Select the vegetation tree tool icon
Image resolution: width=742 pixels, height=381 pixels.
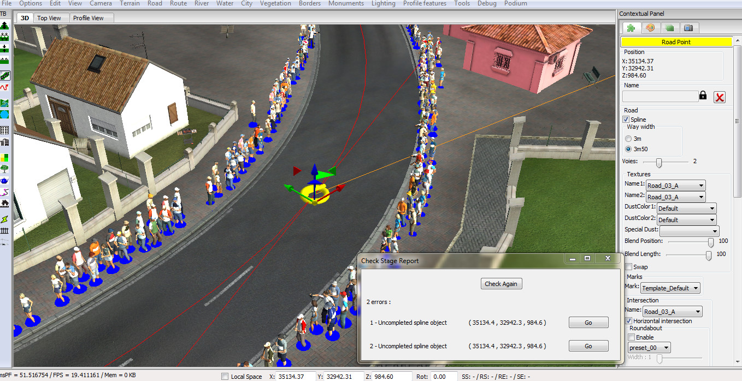pos(5,169)
